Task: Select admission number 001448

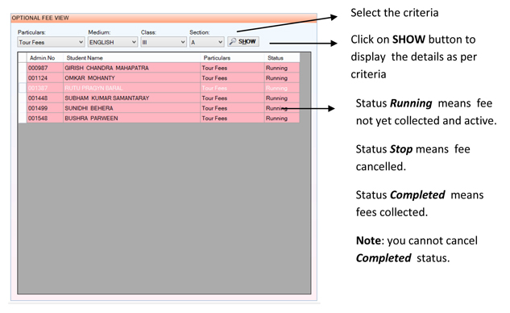Action: 45,98
